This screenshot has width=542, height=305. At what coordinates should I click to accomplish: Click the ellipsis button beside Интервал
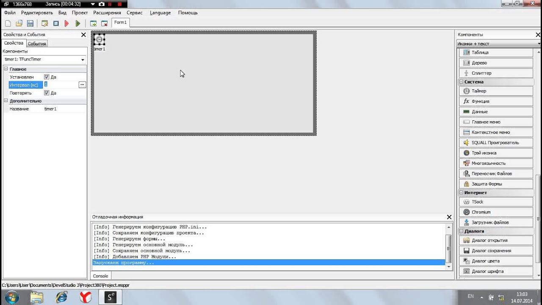pos(82,85)
